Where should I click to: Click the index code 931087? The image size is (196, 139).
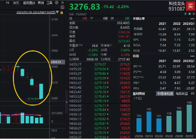(177, 9)
